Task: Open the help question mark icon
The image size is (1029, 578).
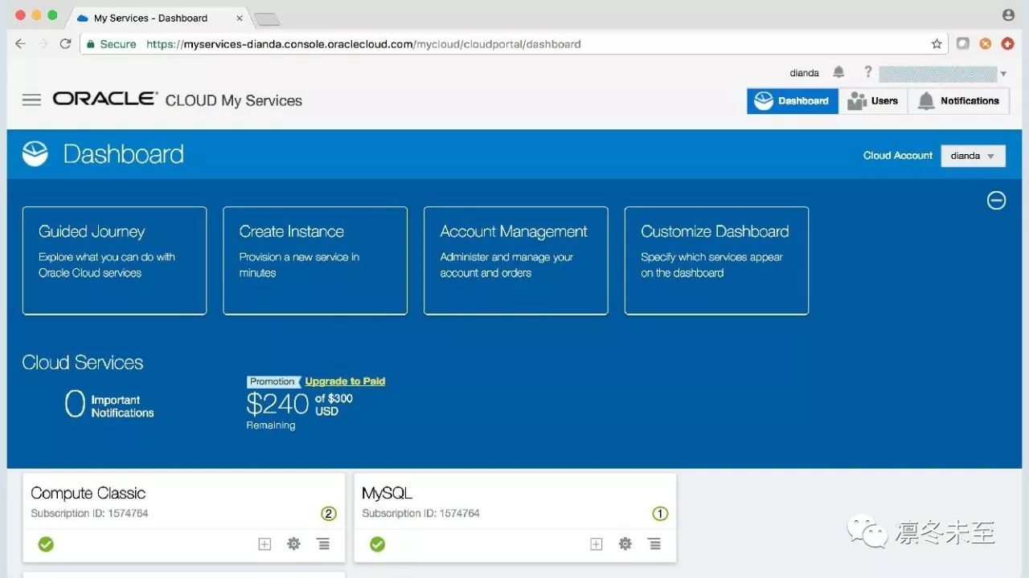Action: tap(868, 72)
